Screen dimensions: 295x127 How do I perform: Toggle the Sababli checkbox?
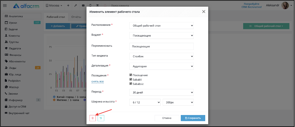point(131,79)
